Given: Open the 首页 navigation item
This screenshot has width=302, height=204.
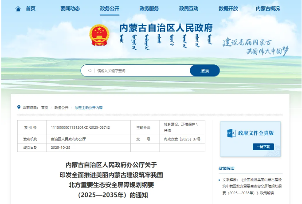Looking at the screenshot, I should 31,8.
